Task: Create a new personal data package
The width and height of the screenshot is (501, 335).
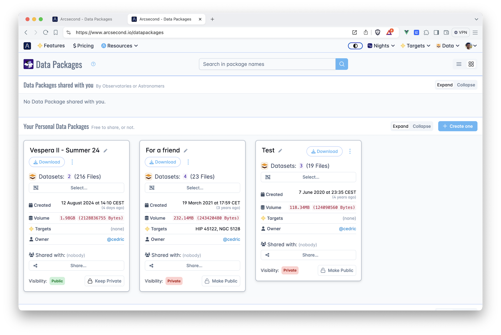Action: click(458, 126)
